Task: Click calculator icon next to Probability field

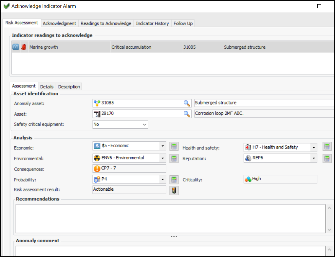Action: click(x=174, y=179)
